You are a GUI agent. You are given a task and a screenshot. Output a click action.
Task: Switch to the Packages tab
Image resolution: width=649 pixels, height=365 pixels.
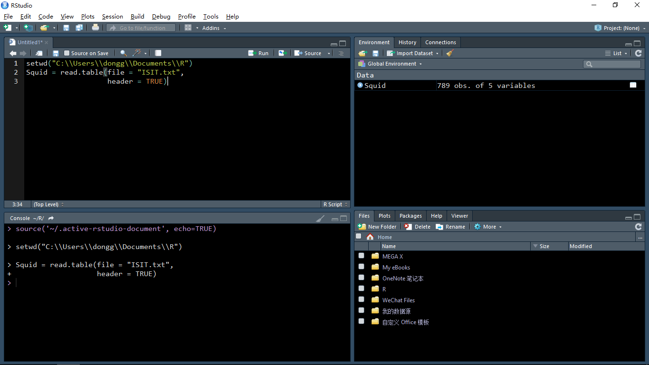[410, 216]
